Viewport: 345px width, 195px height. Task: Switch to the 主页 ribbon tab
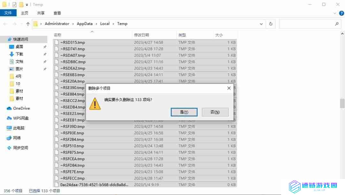[x=24, y=13]
